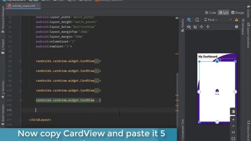Viewport: 251px width, 141px height.
Task: Click the editor vertical scrollbar thumb
Action: click(177, 100)
